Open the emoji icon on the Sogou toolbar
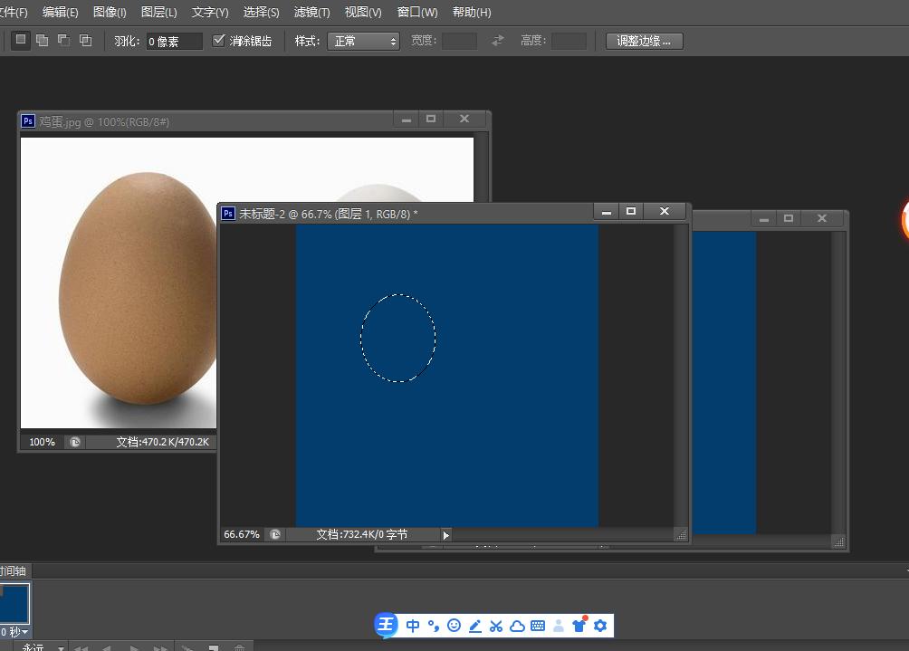The image size is (909, 651). coord(454,625)
